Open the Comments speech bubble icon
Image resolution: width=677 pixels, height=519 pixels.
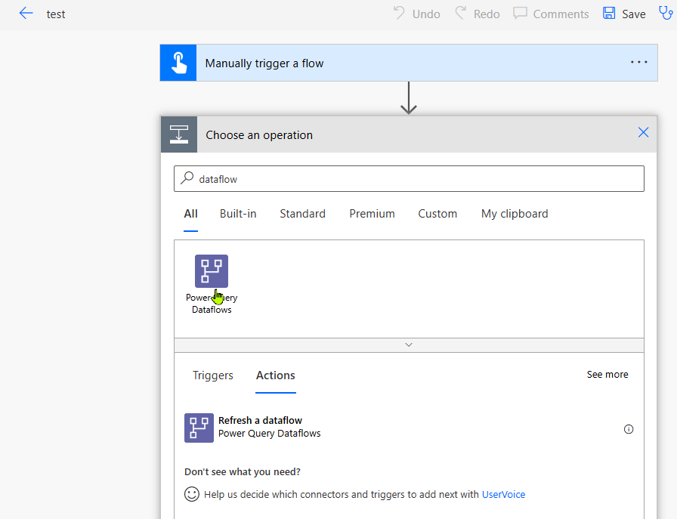[520, 14]
